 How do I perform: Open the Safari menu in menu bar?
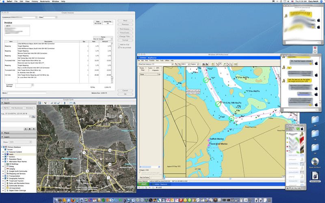tap(9, 1)
